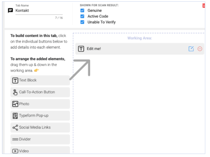This screenshot has height=157, width=210.
Task: Click the 'Active Code' label text
Action: 98,16
